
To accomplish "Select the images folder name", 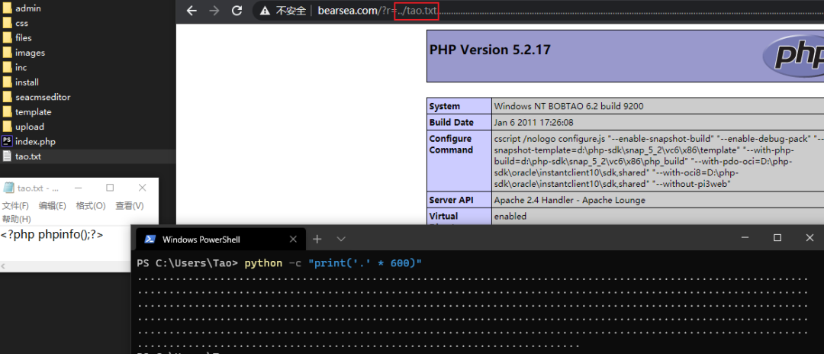I will click(x=30, y=53).
